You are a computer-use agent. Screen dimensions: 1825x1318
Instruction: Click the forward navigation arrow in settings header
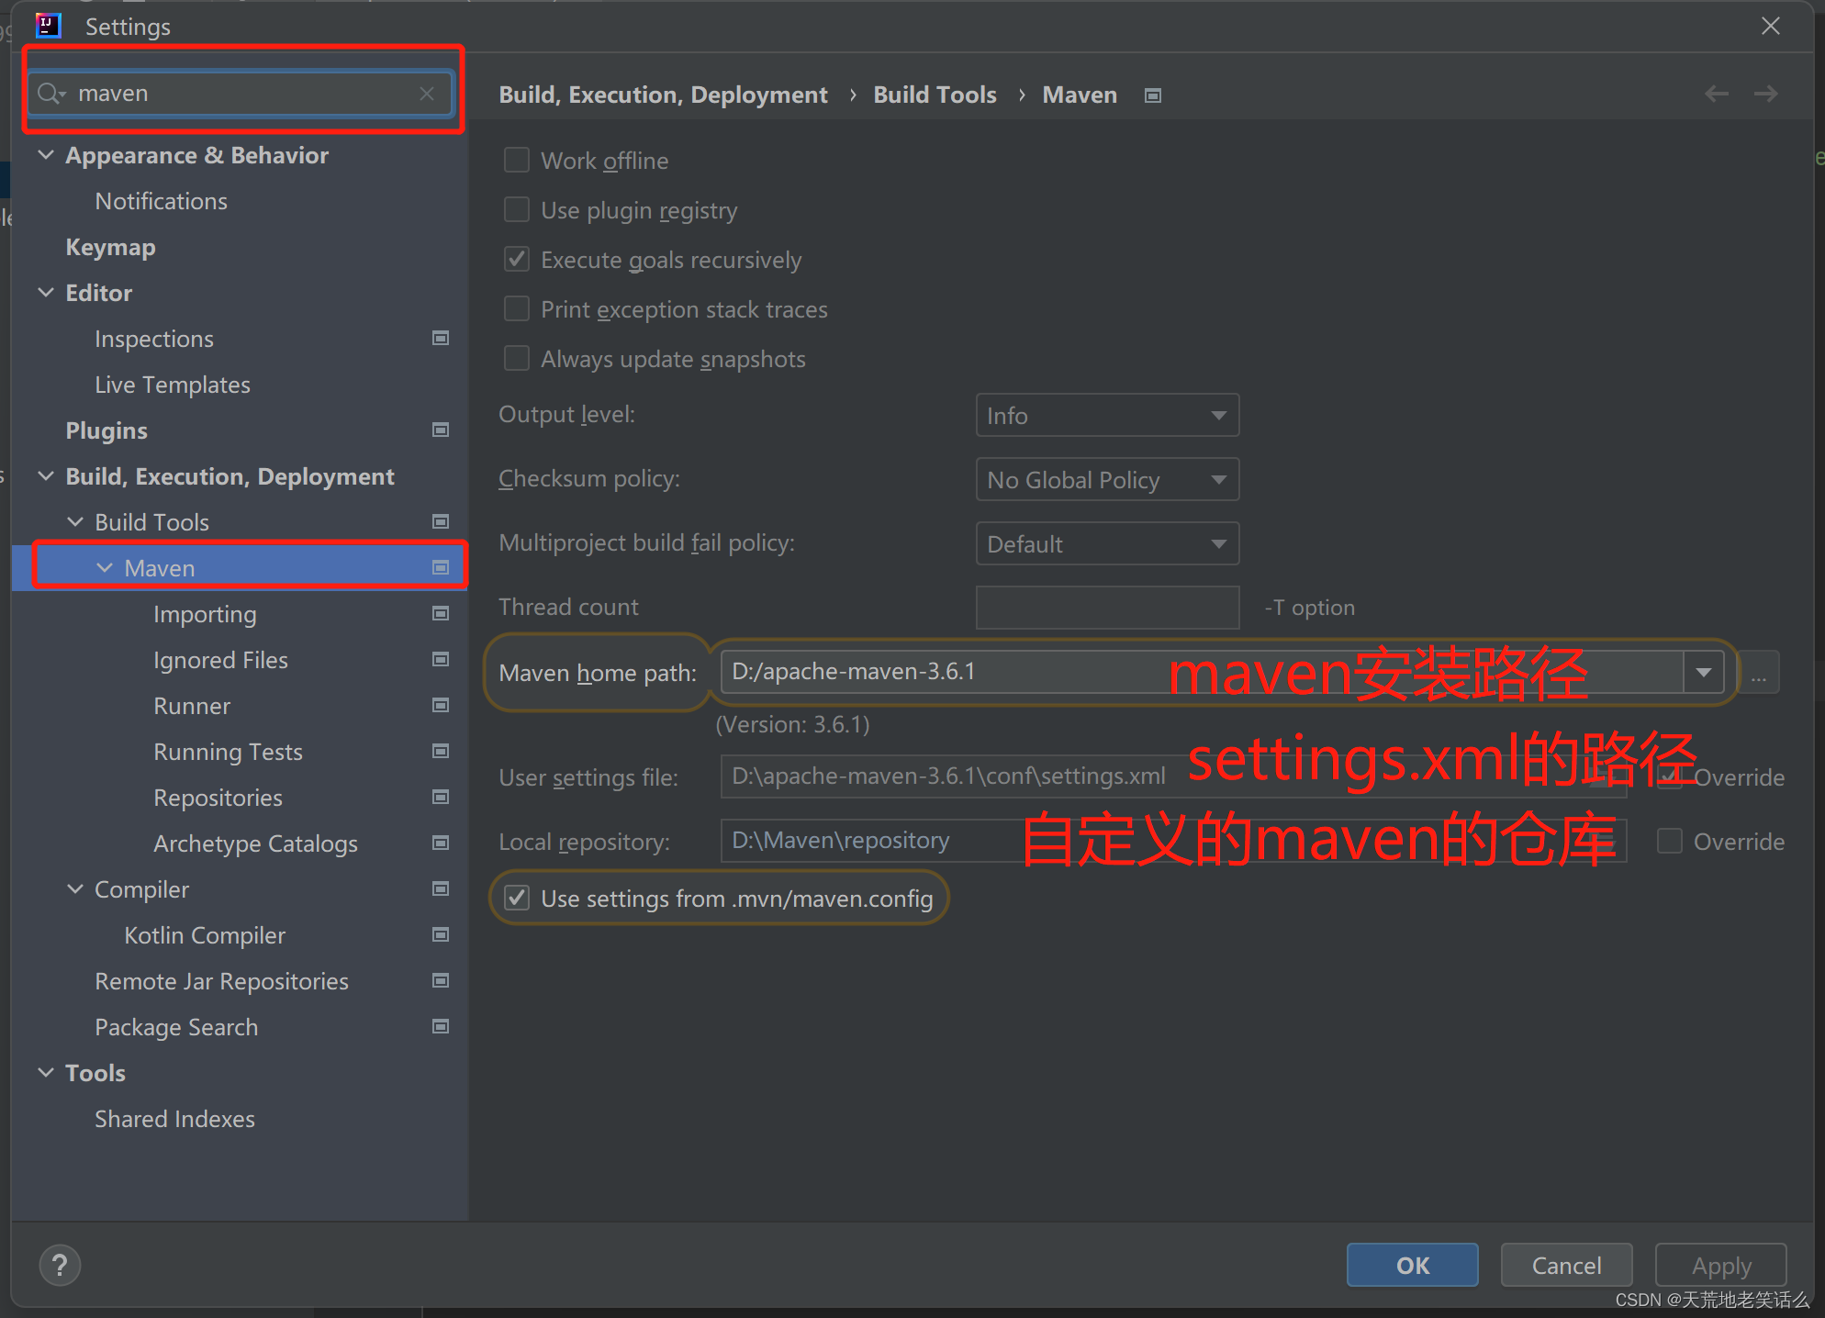point(1765,94)
